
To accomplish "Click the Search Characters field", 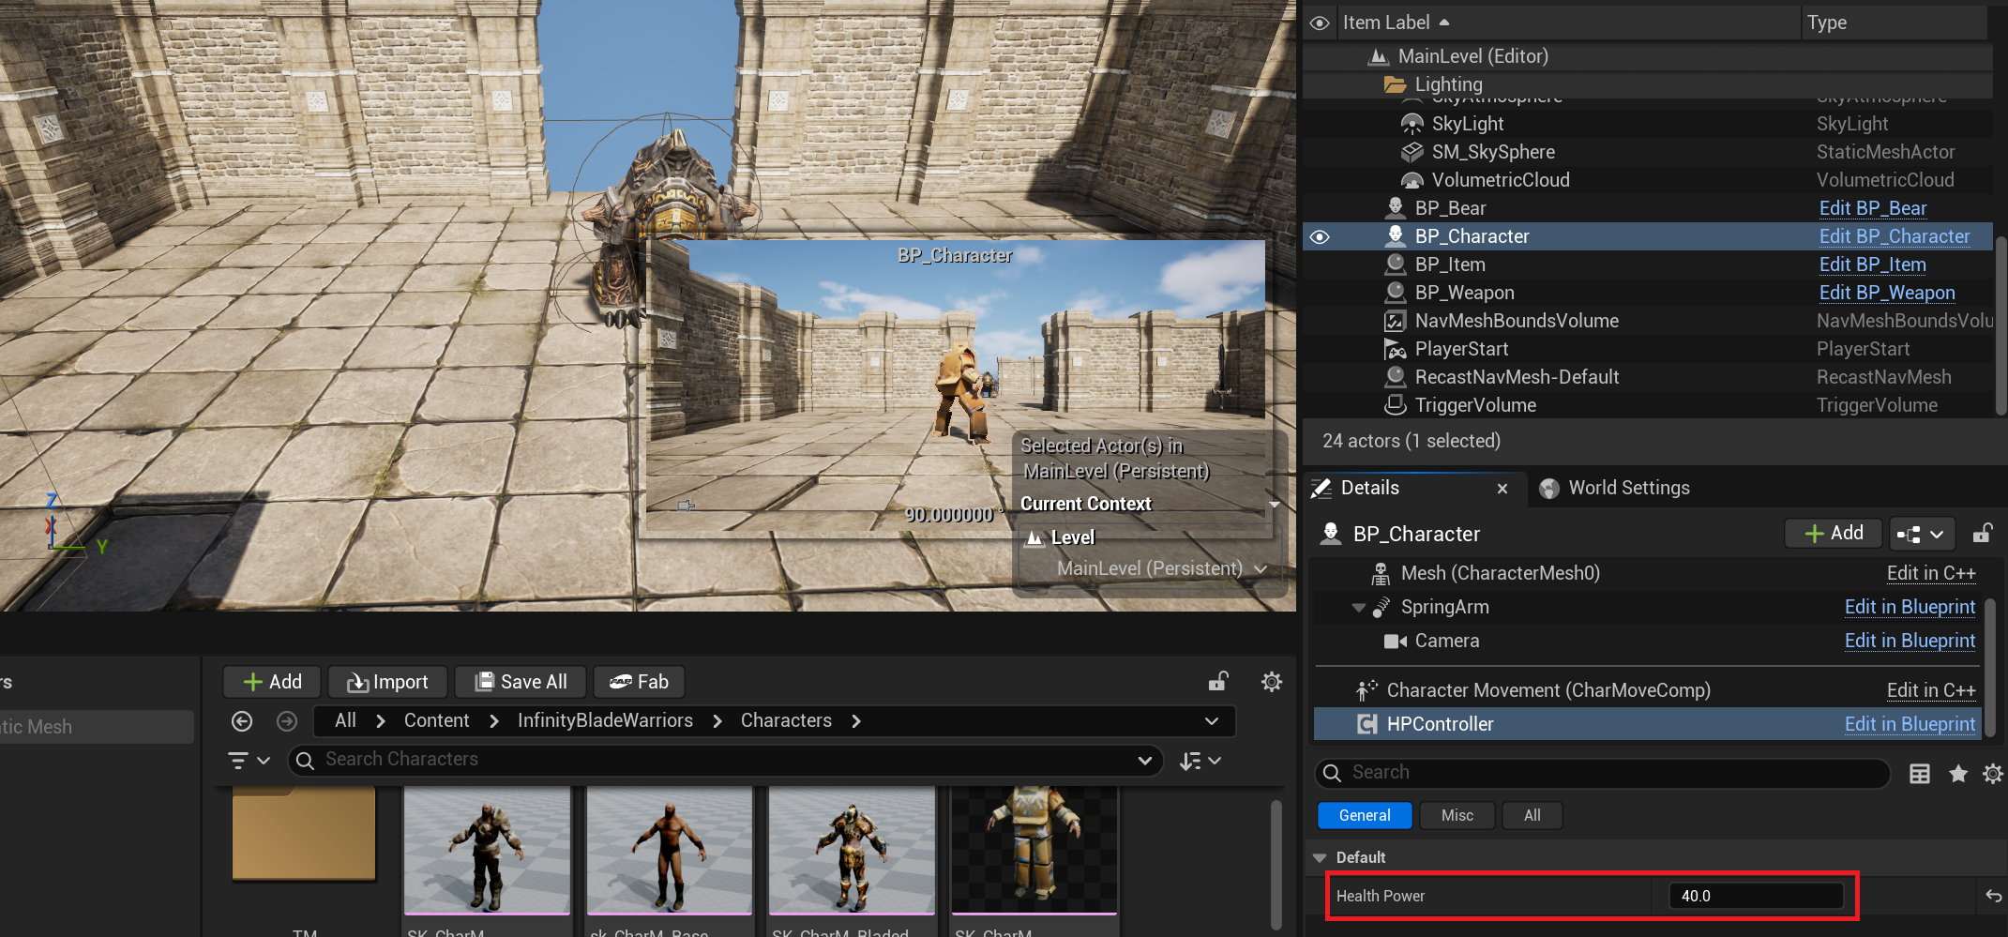I will pyautogui.click(x=725, y=760).
